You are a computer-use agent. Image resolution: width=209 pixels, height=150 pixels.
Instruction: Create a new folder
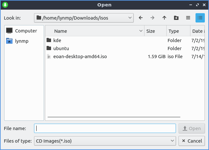176,18
